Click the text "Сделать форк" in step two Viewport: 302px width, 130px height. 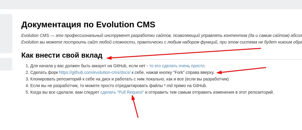coord(44,72)
